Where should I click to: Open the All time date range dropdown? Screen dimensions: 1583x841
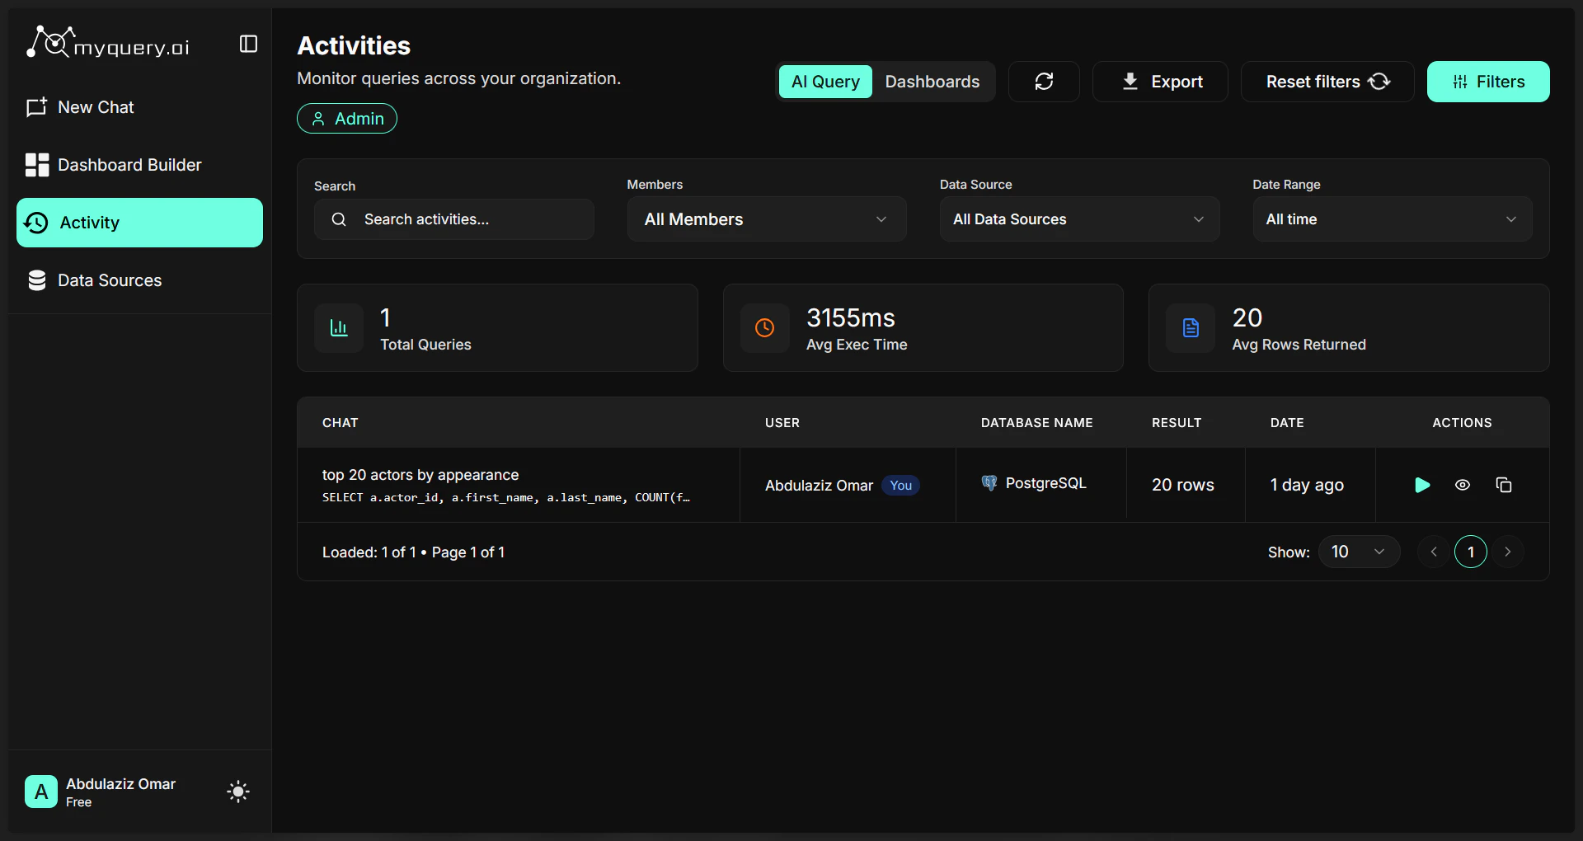point(1393,219)
